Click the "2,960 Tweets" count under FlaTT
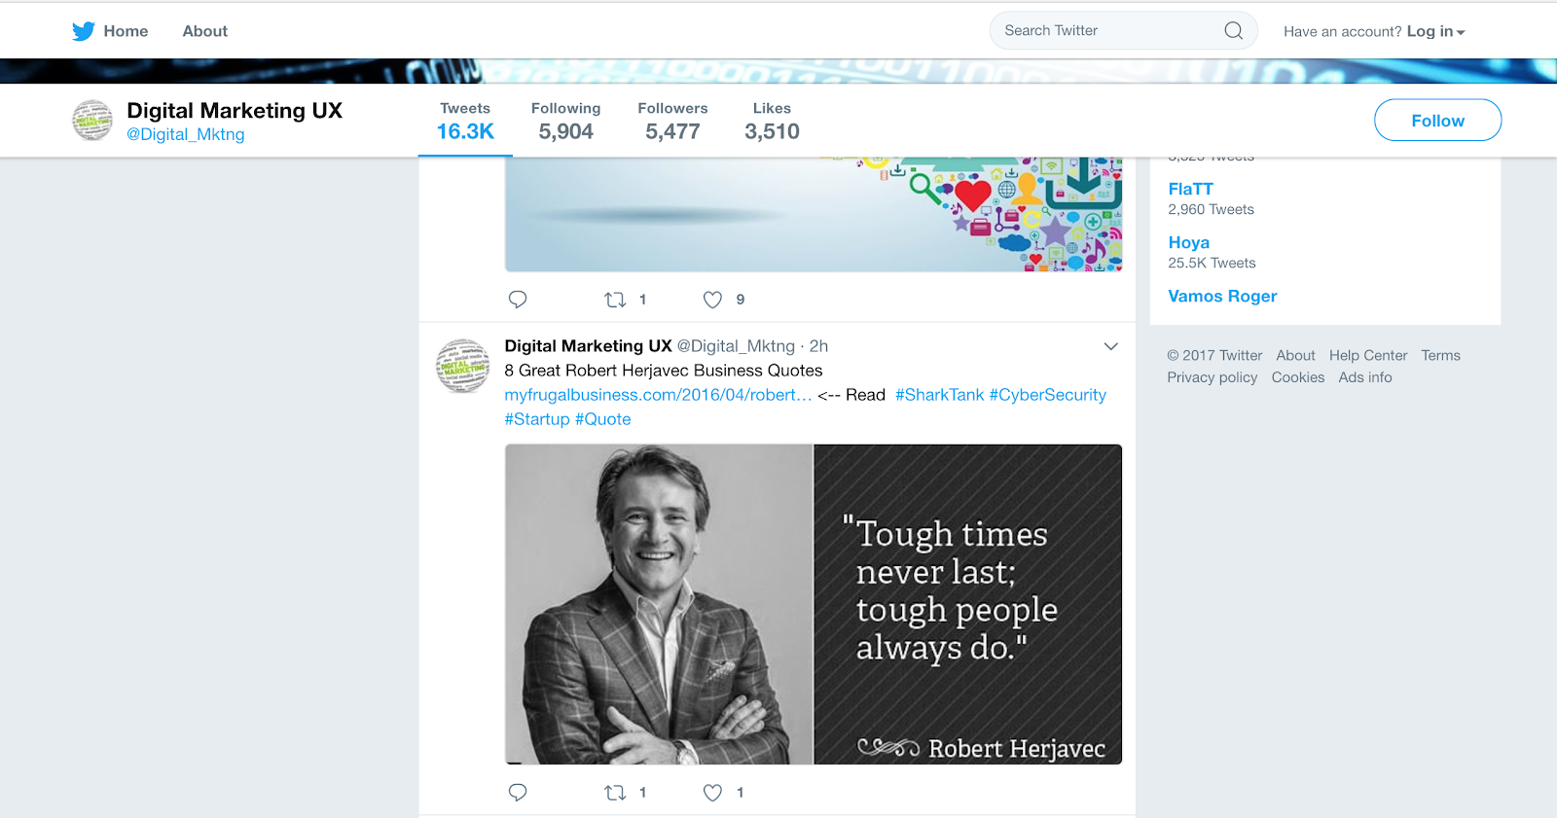 tap(1211, 209)
